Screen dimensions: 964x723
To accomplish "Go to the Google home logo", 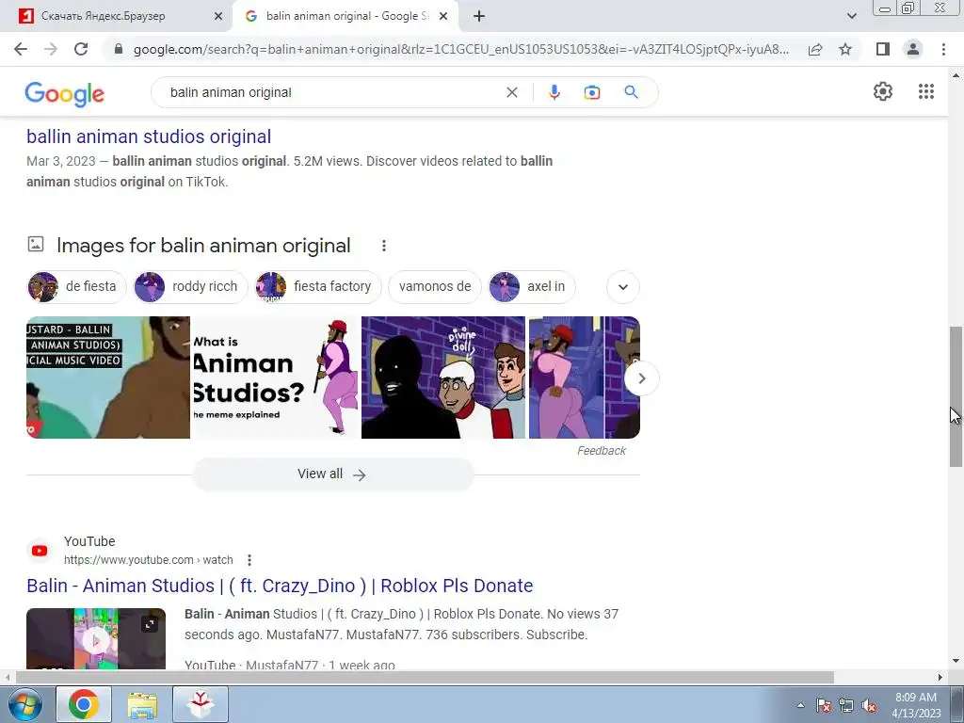I will (x=65, y=93).
